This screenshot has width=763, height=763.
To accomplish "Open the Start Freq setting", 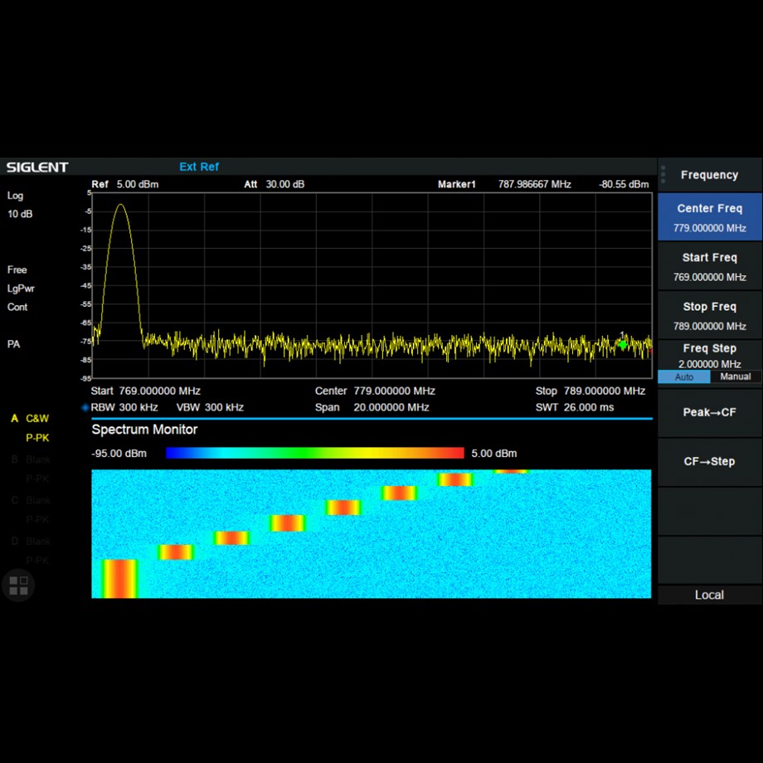I will click(709, 266).
